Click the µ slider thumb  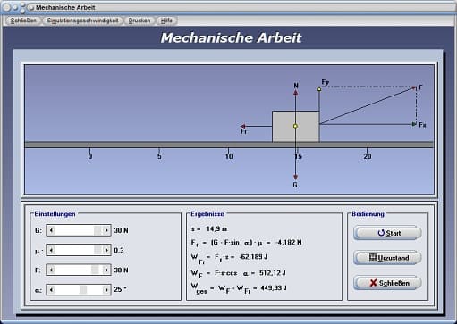(97, 250)
